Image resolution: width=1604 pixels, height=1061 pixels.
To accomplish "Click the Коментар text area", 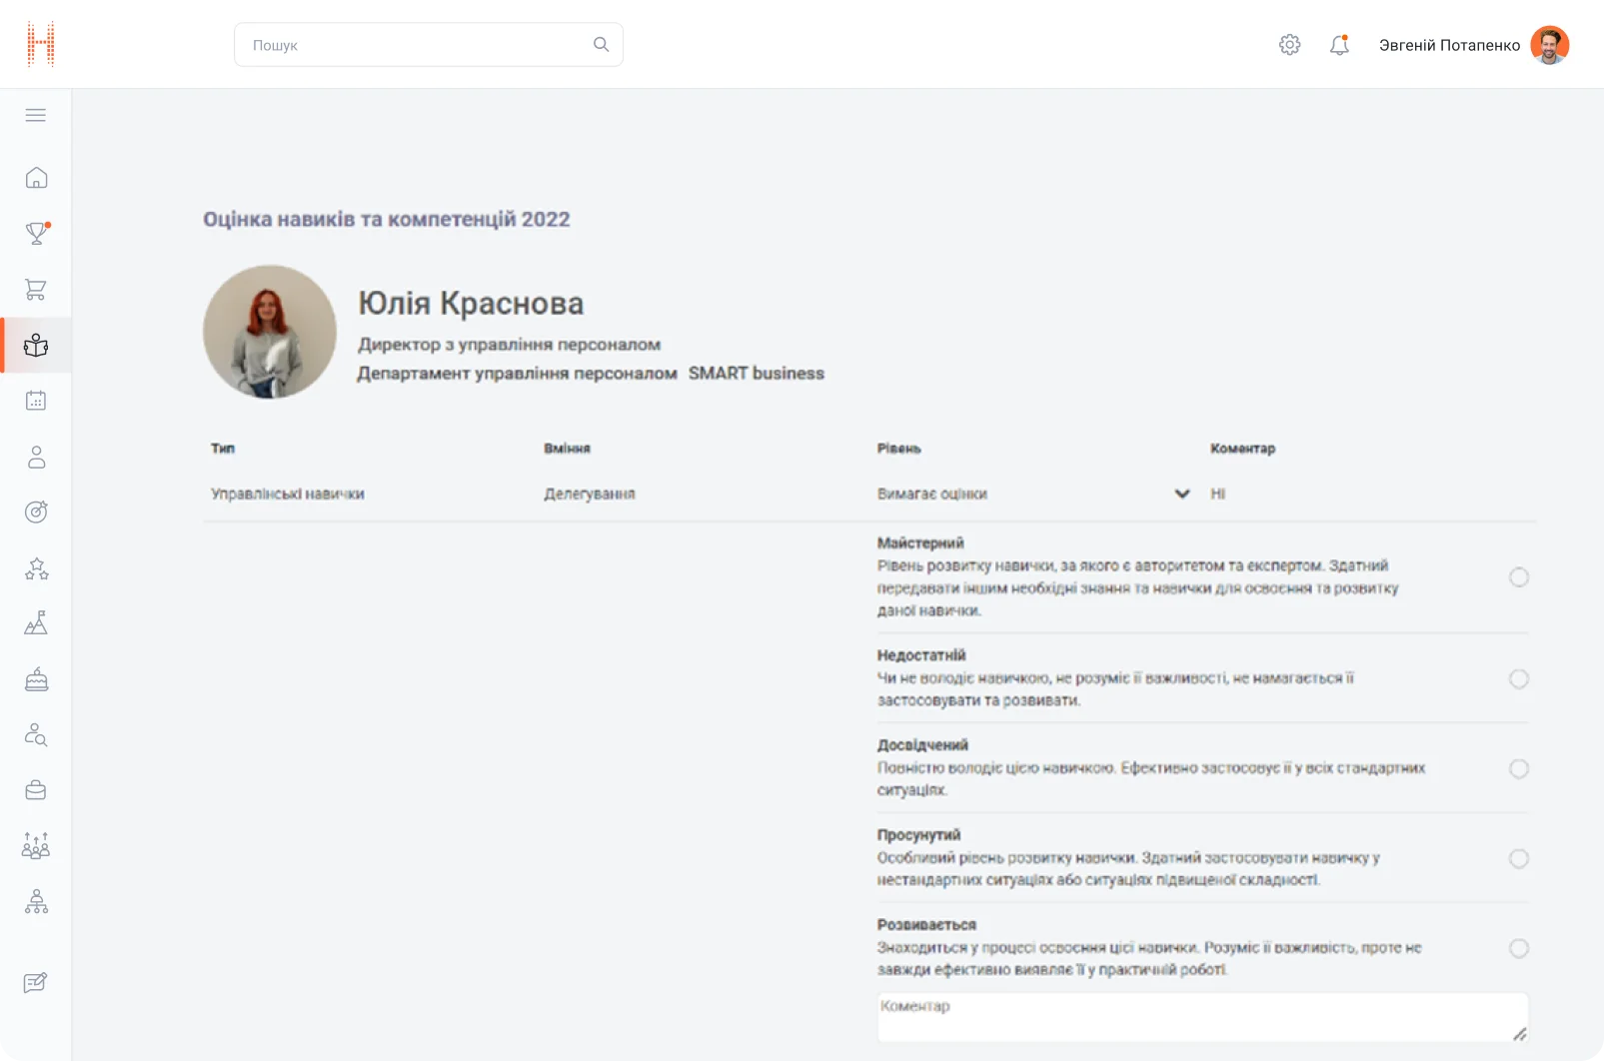I will click(1199, 1017).
